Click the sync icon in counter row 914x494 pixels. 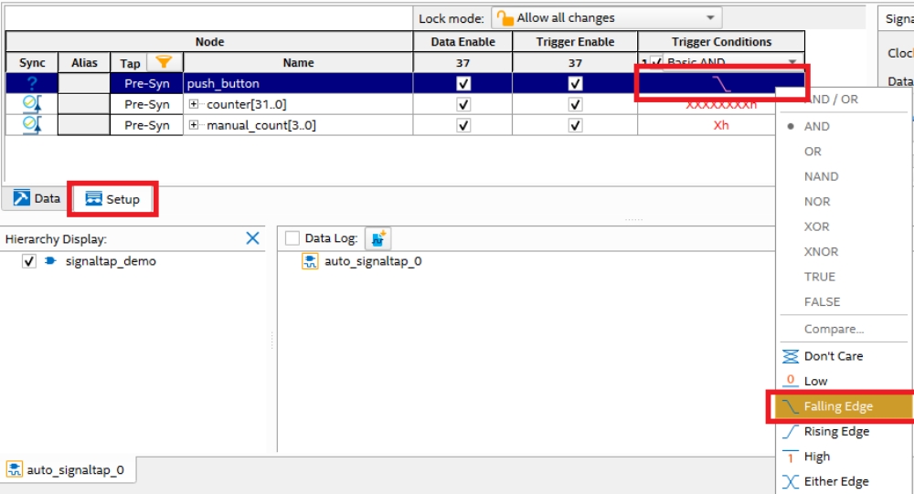coord(31,104)
